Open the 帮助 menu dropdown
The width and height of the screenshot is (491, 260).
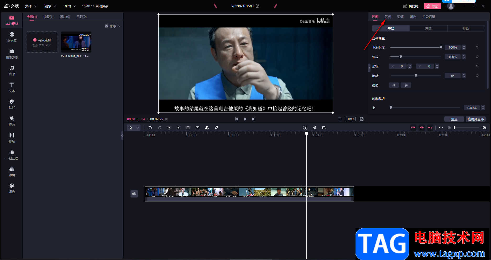70,6
